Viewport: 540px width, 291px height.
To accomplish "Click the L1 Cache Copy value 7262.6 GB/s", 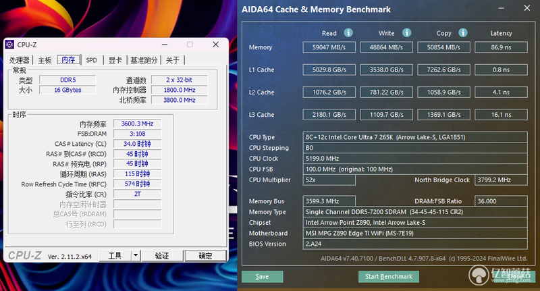I will click(x=443, y=70).
